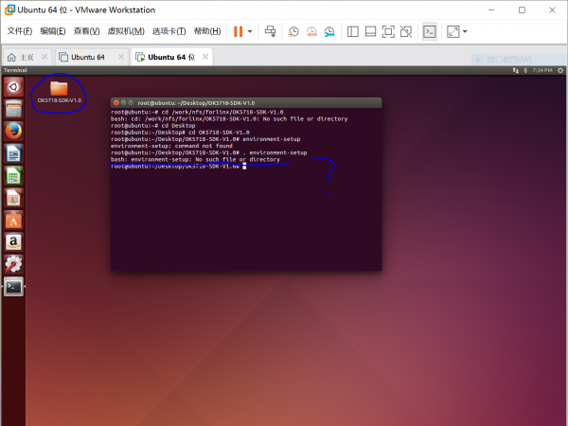Launch LibreOffice Writer from the dock
Screen dimensions: 568x426
13,153
